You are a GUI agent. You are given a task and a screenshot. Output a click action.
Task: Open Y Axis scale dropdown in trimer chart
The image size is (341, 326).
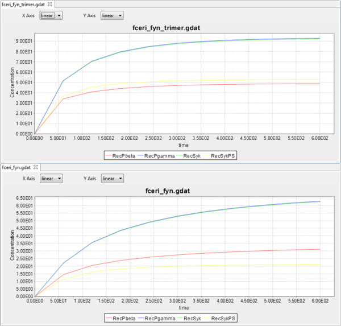[x=112, y=15]
